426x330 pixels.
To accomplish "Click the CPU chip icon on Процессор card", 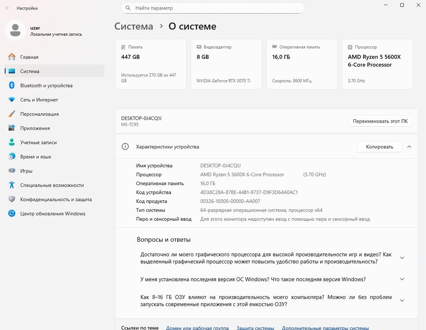I will [350, 47].
